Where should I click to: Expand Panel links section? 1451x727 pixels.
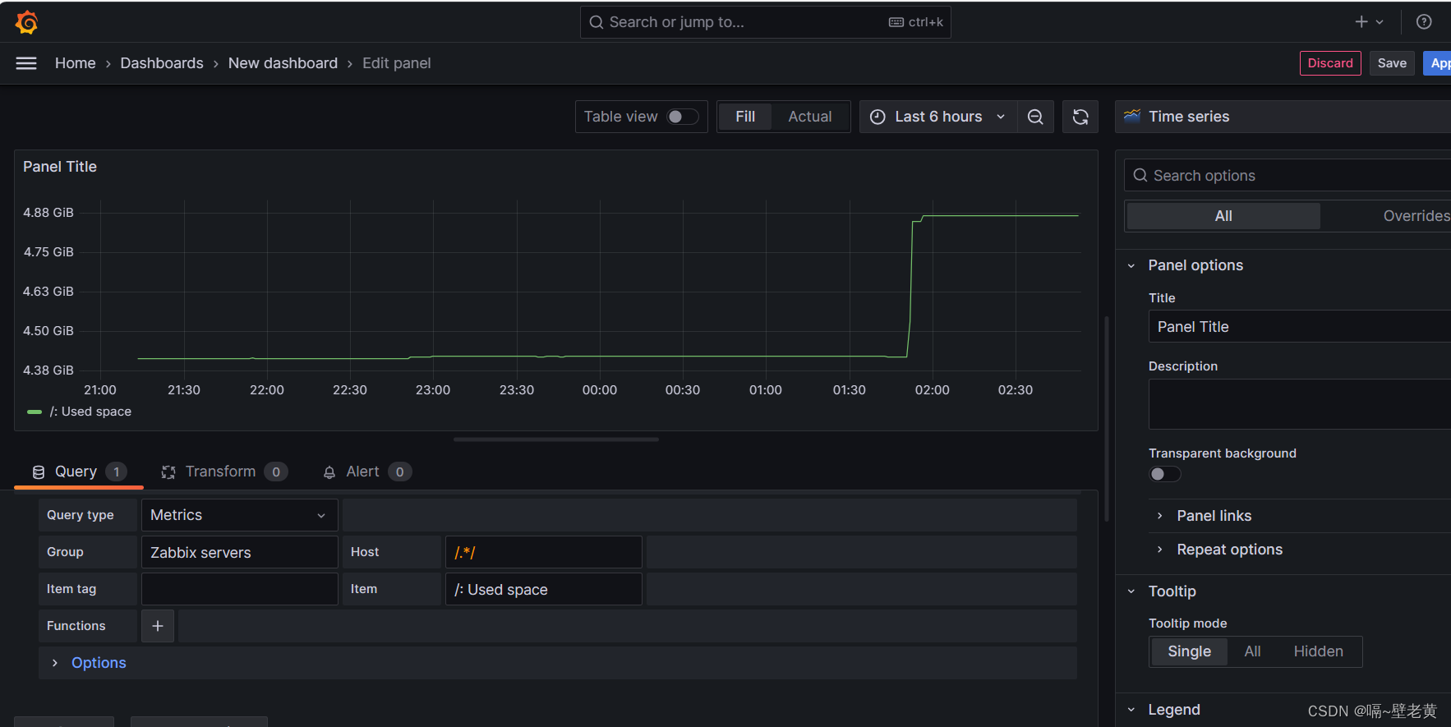[x=1214, y=516]
